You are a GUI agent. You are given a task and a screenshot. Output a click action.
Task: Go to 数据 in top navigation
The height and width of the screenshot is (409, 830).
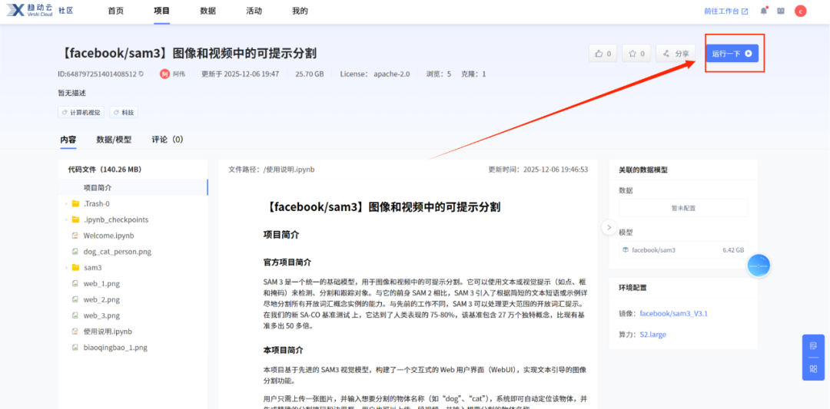tap(207, 11)
